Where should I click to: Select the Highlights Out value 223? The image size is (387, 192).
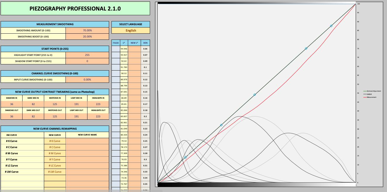[98, 116]
